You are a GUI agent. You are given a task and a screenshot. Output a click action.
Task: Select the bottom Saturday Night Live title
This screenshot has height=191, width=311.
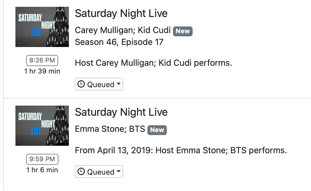[121, 112]
